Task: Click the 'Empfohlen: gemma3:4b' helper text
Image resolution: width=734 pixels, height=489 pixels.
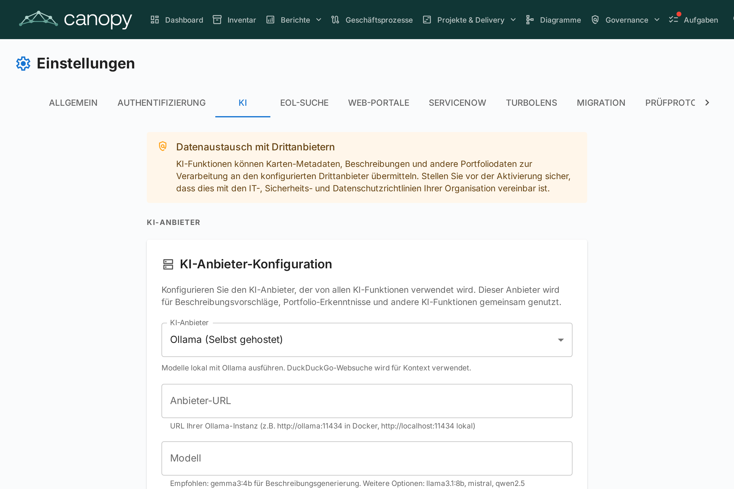Action: (x=347, y=483)
